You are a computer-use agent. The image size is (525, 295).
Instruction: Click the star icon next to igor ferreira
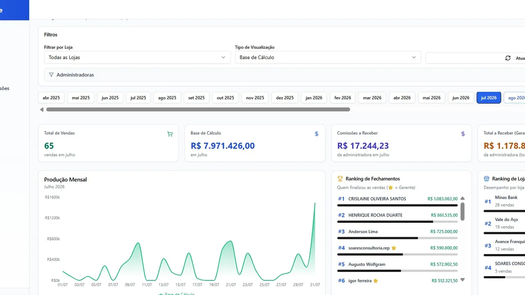pyautogui.click(x=376, y=281)
